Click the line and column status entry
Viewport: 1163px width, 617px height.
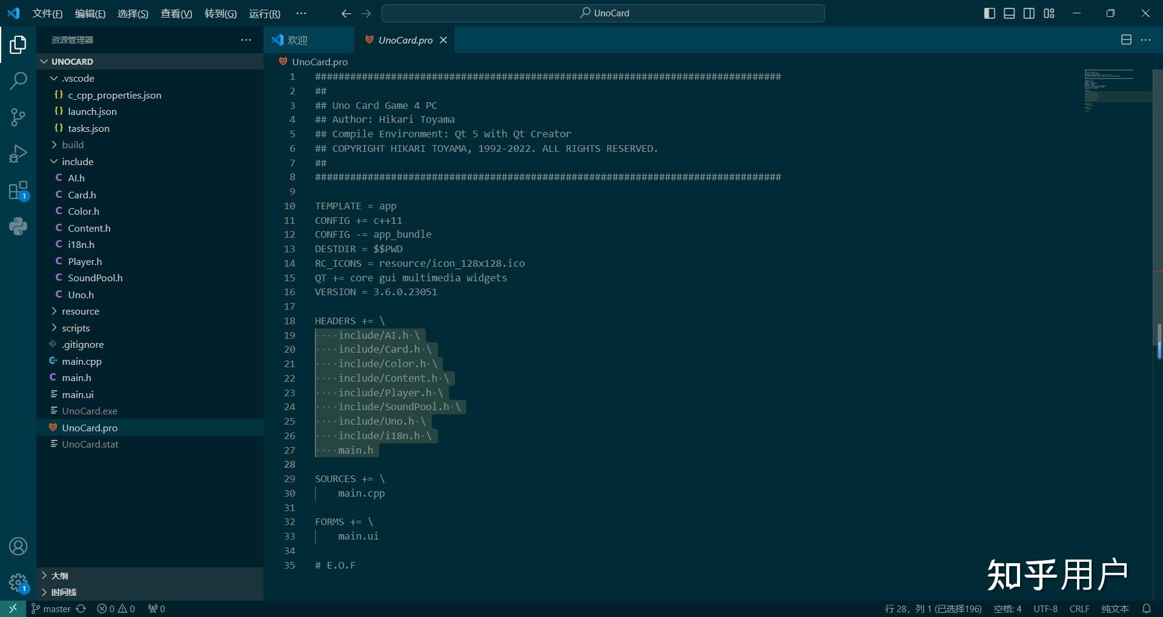pos(933,609)
